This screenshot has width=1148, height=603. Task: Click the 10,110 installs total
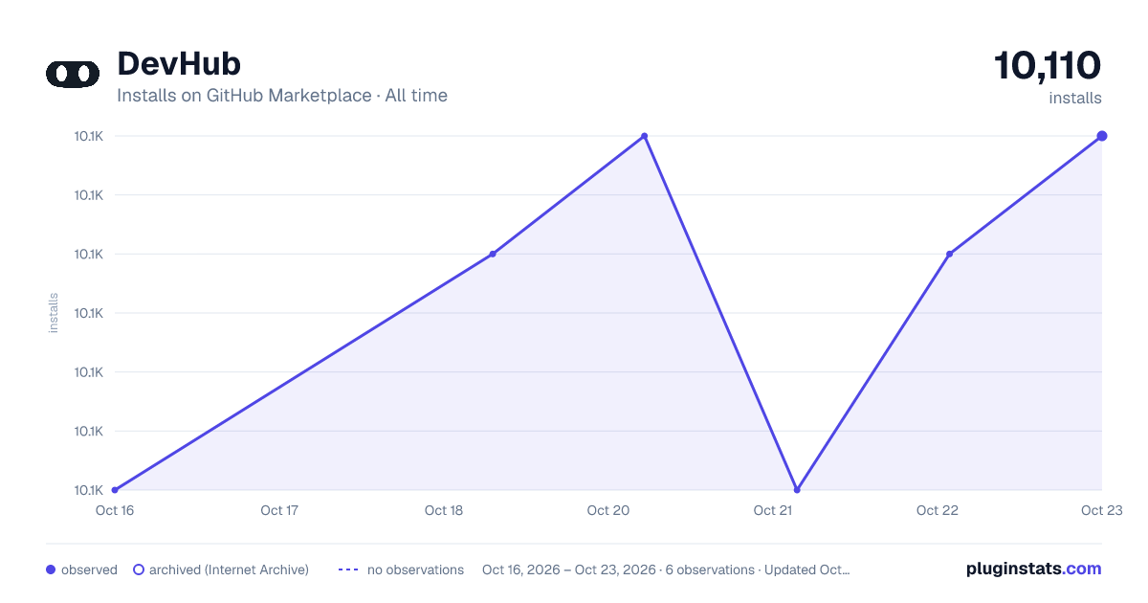point(1048,66)
